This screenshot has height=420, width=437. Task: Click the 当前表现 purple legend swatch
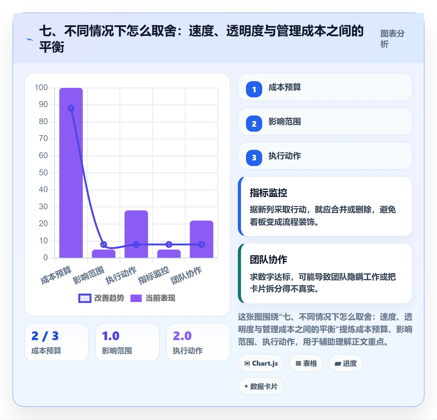tap(136, 298)
